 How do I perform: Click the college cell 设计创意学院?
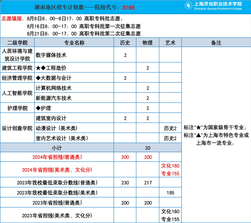pos(17,128)
